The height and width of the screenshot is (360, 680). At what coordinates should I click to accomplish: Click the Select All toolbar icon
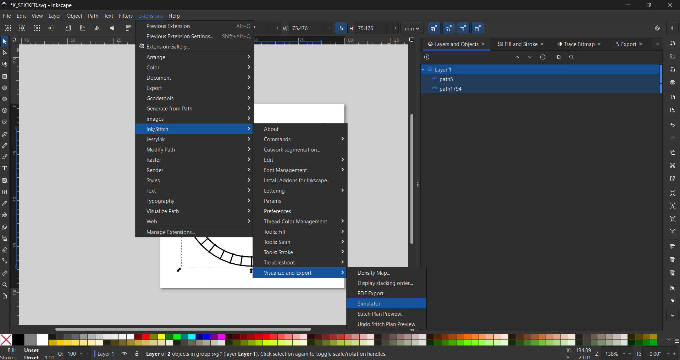(8, 28)
